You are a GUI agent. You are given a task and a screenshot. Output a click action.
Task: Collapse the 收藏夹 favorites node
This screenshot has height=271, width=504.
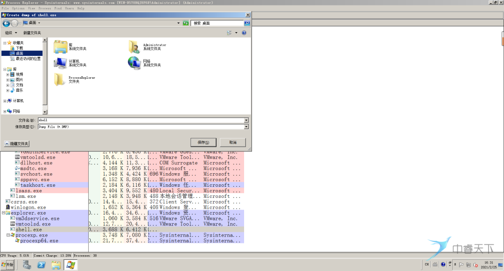click(x=5, y=43)
